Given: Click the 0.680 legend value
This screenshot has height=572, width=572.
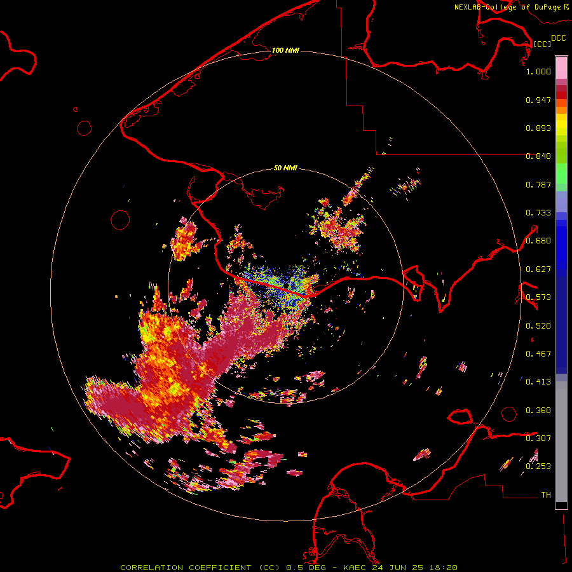Looking at the screenshot, I should click(x=538, y=241).
